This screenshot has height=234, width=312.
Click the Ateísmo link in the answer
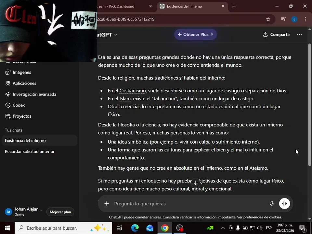[258, 168]
